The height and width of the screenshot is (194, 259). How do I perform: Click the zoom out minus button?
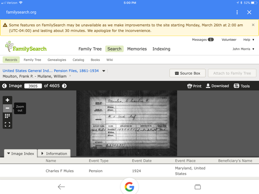click(7, 108)
